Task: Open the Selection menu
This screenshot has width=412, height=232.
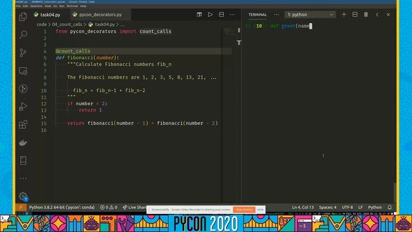Action: click(x=36, y=6)
